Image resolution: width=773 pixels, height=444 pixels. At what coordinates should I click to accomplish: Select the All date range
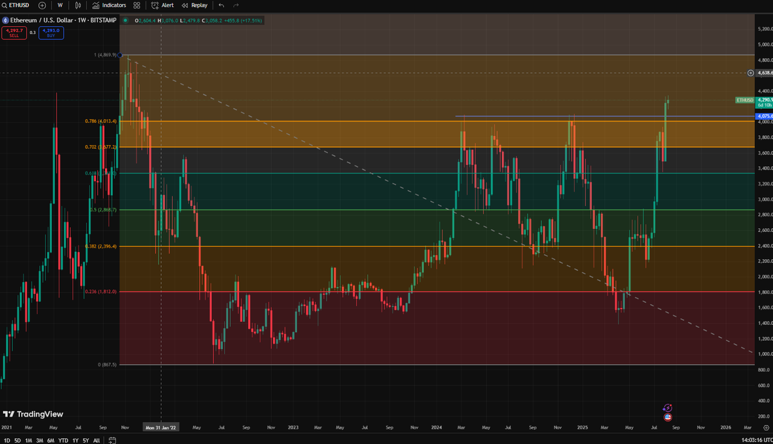click(x=97, y=441)
